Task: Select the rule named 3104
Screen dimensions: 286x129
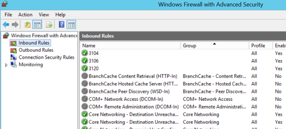Action: tap(94, 53)
